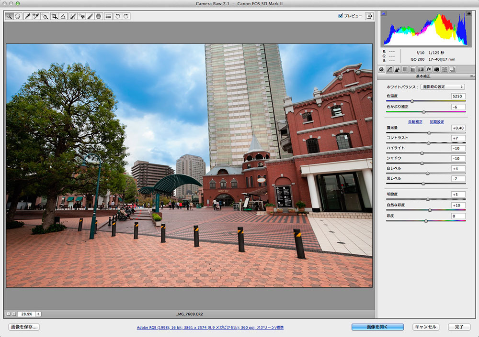Choose the Color Sampler tool
This screenshot has width=479, height=337.
click(36, 16)
